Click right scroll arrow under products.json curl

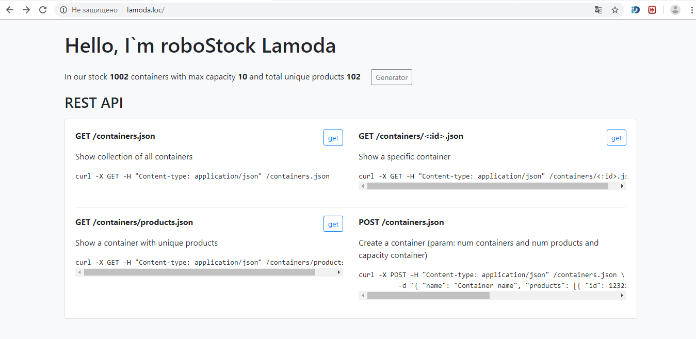pos(339,272)
